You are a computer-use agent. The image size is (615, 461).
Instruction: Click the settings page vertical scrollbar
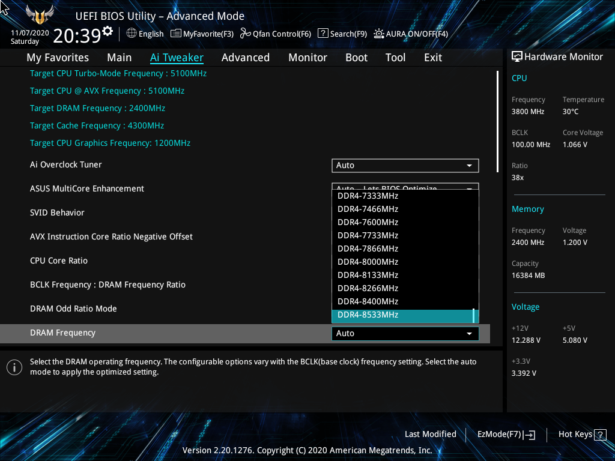point(497,121)
